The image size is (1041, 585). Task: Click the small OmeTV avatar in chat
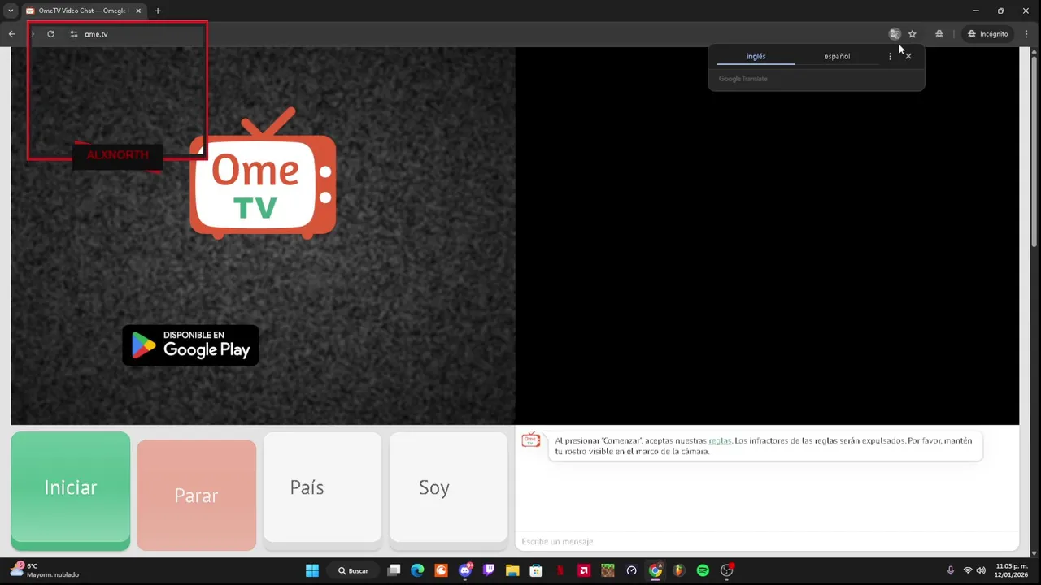click(530, 440)
